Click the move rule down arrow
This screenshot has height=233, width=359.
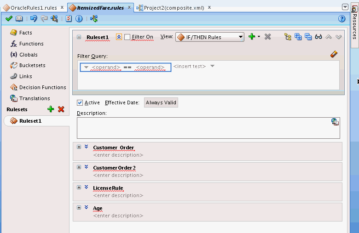click(339, 37)
